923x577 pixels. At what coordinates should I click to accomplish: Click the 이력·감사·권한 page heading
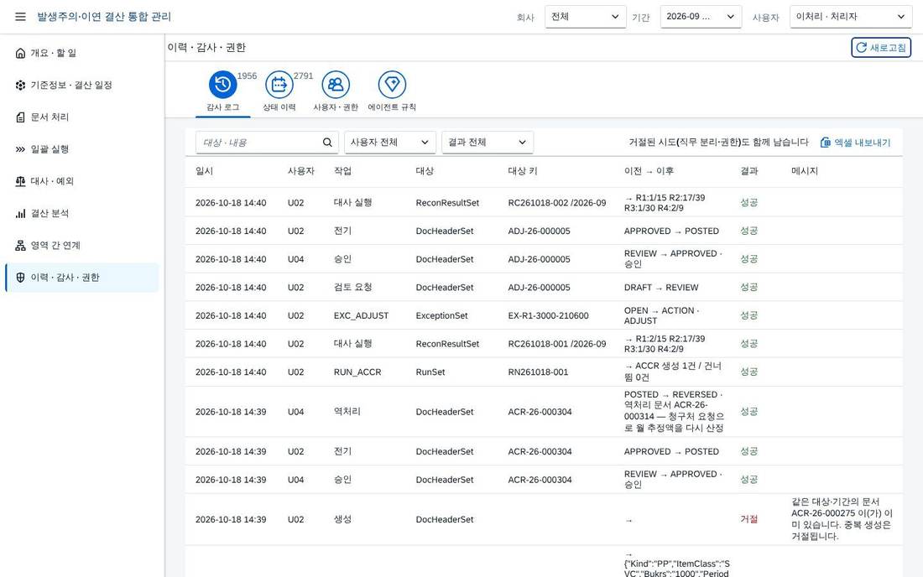(206, 48)
